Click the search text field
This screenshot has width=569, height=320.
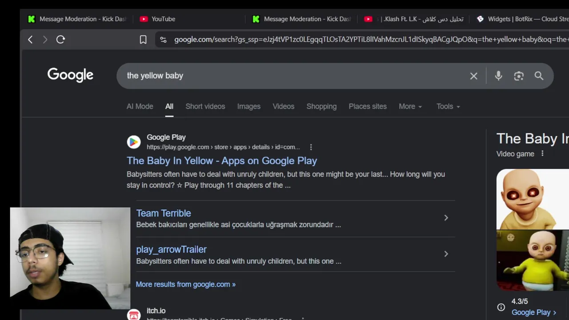[x=289, y=76]
